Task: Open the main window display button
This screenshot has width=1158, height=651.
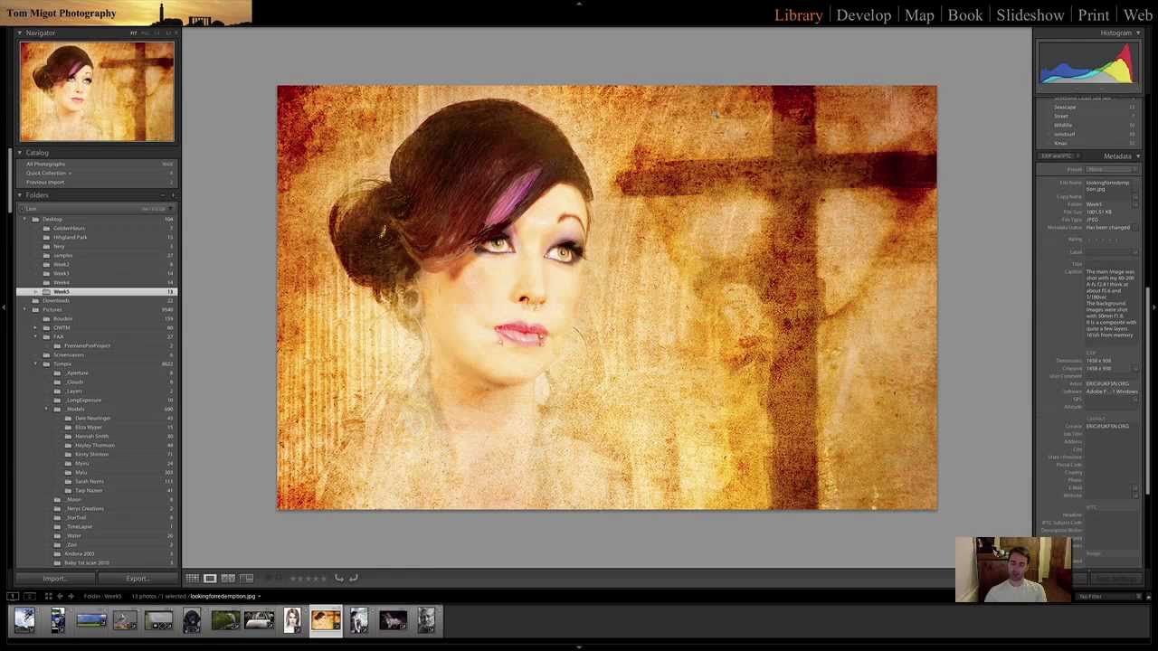Action: click(x=13, y=596)
